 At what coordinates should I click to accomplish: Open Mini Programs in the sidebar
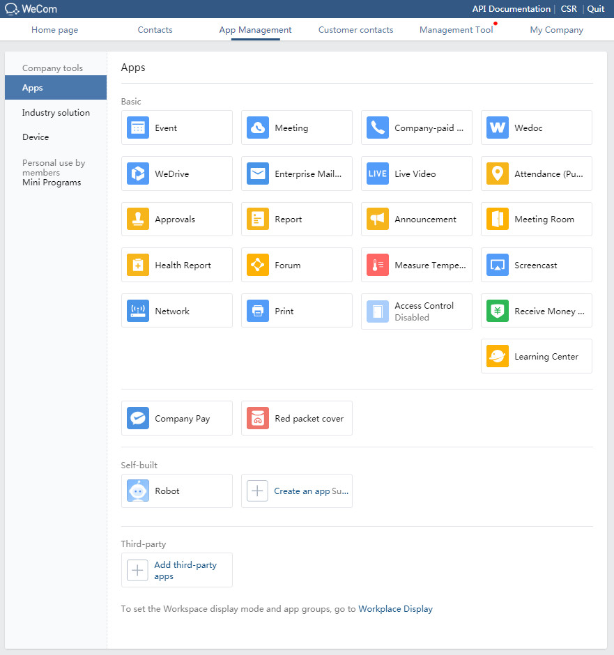[x=52, y=183]
